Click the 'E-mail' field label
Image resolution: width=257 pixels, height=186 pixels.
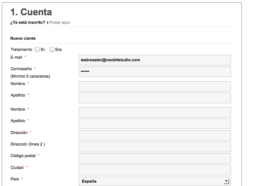[16, 57]
